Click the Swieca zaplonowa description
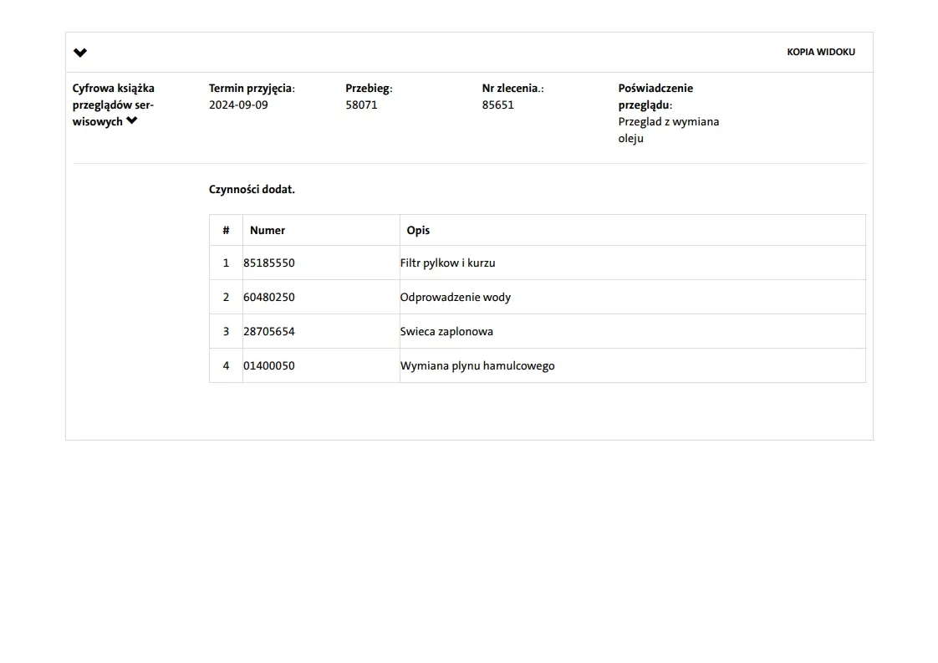938x663 pixels. click(x=446, y=331)
